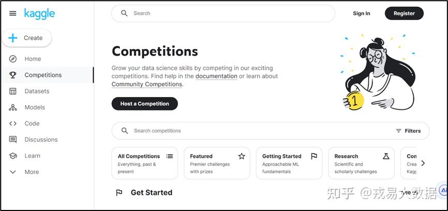Expand the More sidebar section
The width and height of the screenshot is (448, 211).
(x=13, y=172)
